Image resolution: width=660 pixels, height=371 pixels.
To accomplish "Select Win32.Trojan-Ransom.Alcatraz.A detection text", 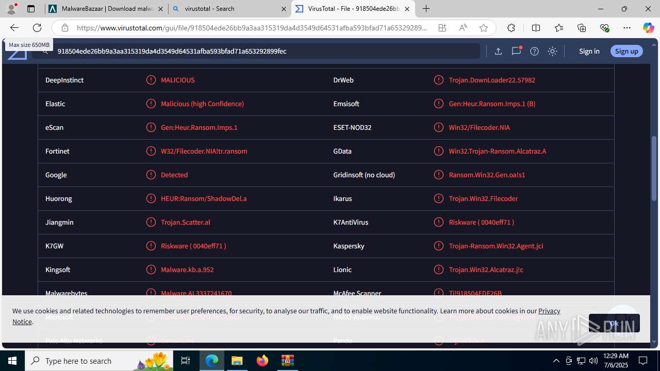I will click(x=497, y=151).
